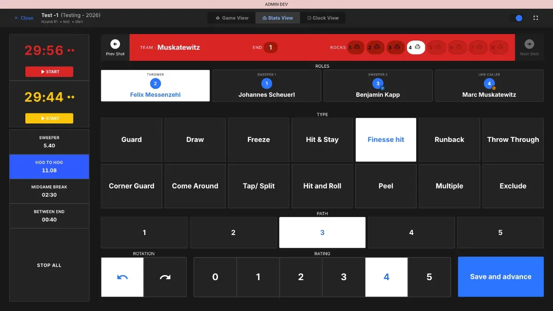The image size is (553, 311).
Task: Close the stats screen
Action: [x=24, y=18]
